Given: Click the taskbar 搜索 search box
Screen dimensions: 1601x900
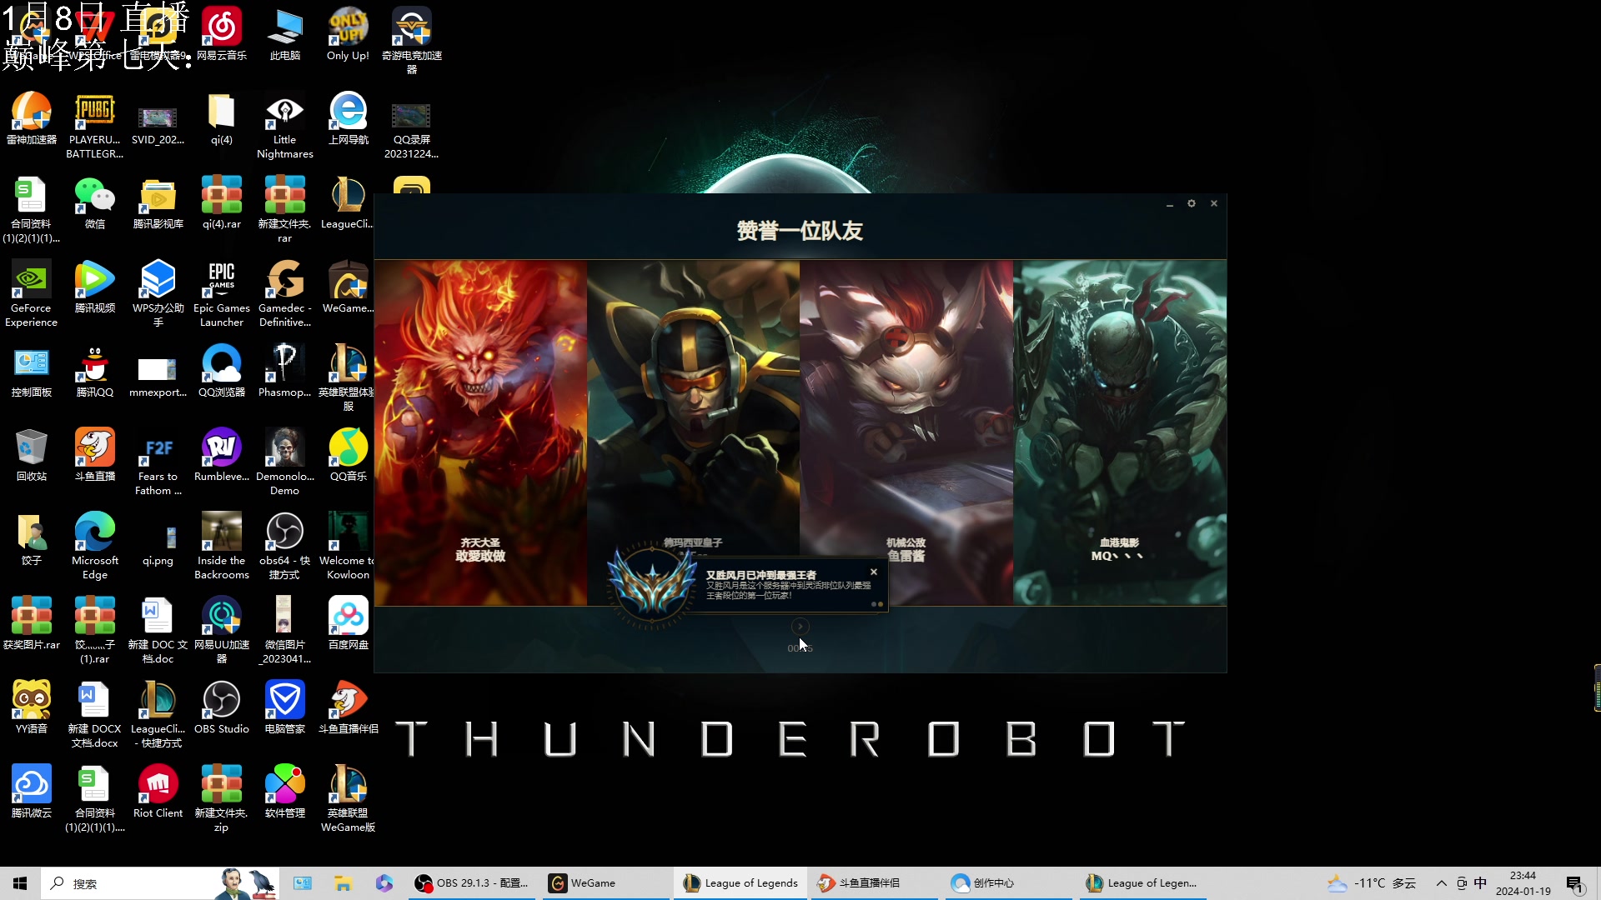Looking at the screenshot, I should coord(158,883).
